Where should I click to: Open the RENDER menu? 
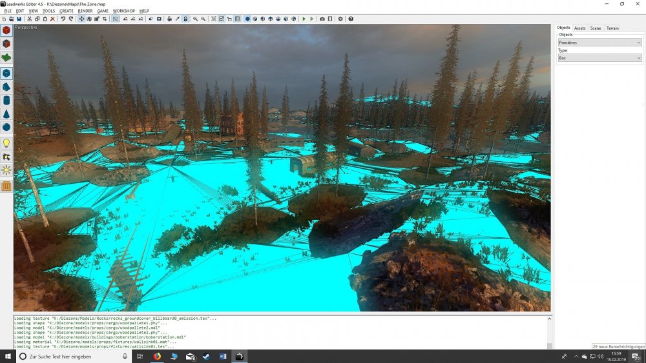[85, 11]
